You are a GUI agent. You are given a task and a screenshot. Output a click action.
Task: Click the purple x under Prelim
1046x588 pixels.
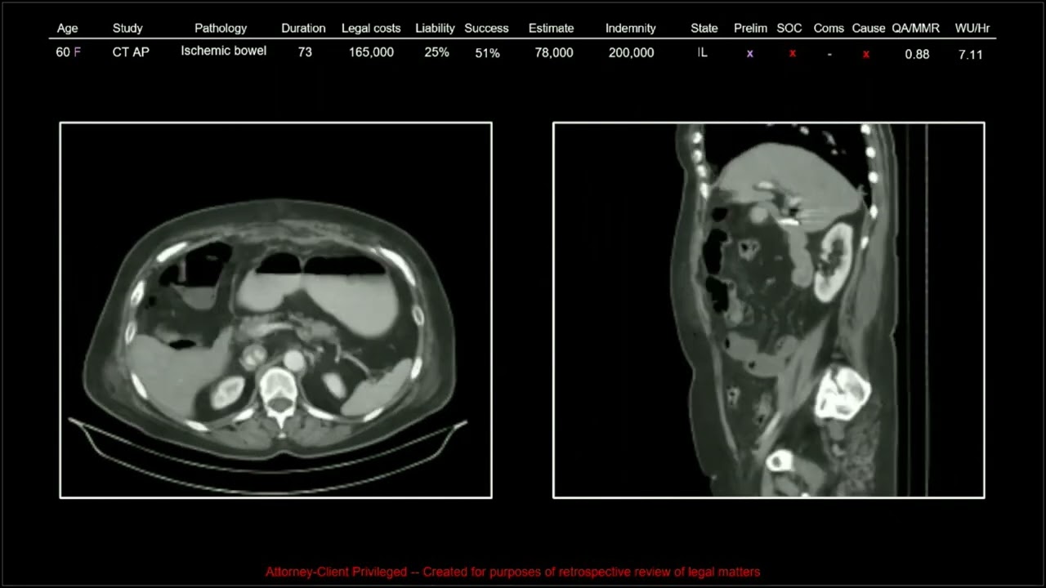pos(750,54)
